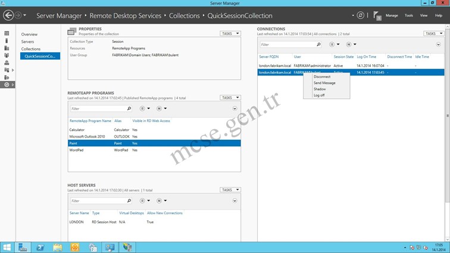Image resolution: width=450 pixels, height=253 pixels.
Task: Click search magnifier in Host Servers filter
Action: pyautogui.click(x=129, y=201)
